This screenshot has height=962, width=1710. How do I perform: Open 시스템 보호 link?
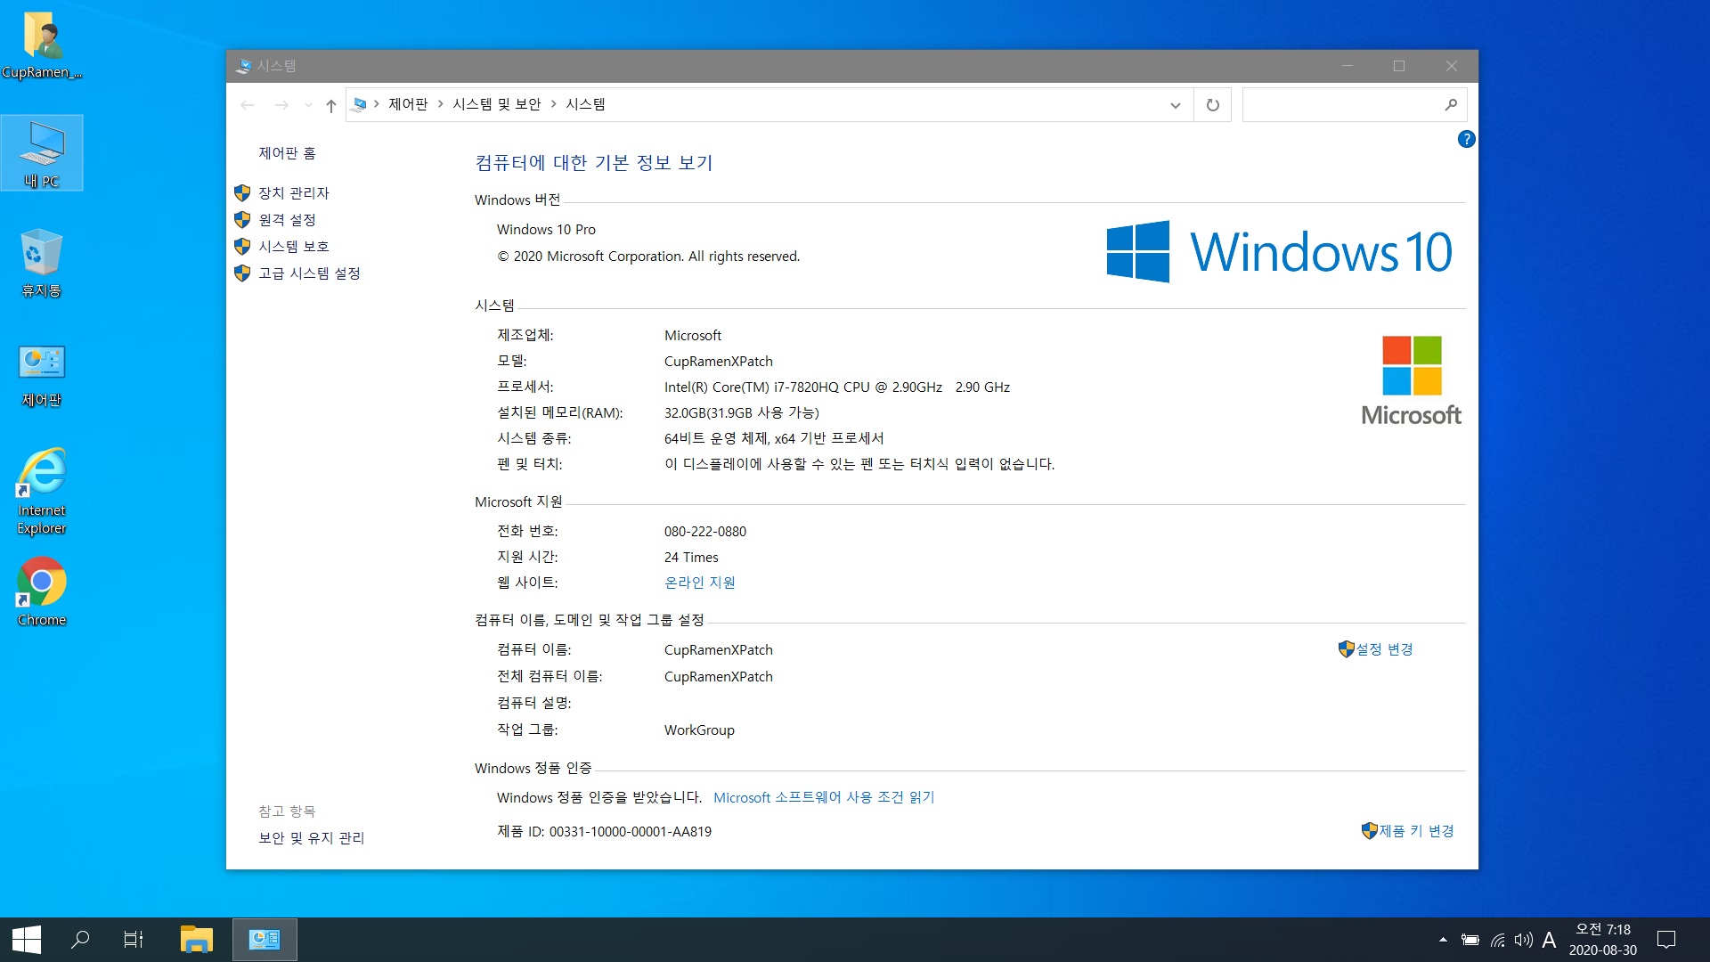tap(294, 247)
